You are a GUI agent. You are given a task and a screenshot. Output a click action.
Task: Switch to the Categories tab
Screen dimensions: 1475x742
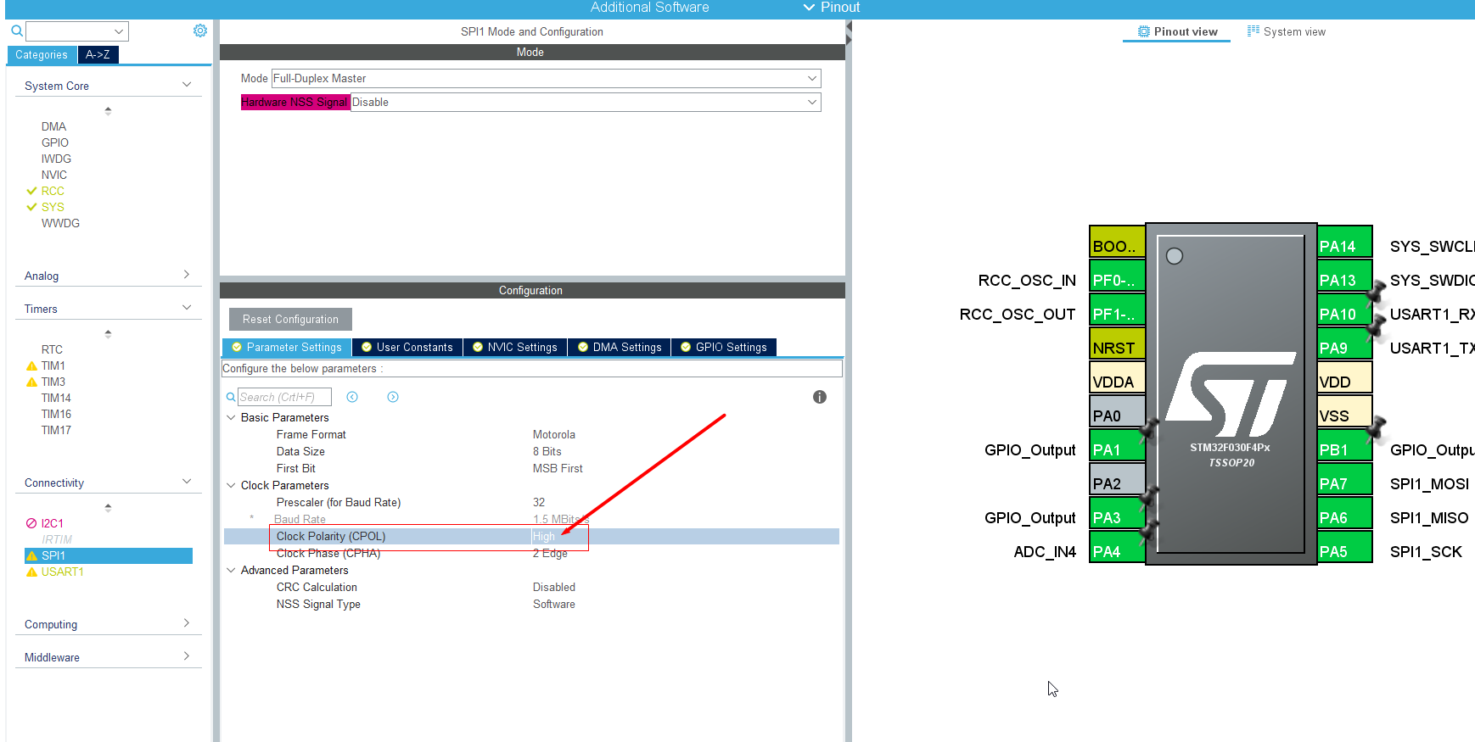42,54
